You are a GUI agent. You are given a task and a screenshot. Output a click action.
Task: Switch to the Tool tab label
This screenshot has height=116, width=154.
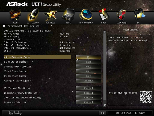[68, 23]
